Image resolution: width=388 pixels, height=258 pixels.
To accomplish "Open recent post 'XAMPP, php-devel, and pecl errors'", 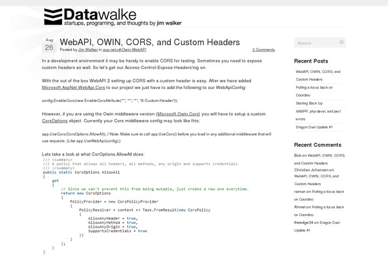I will (318, 115).
